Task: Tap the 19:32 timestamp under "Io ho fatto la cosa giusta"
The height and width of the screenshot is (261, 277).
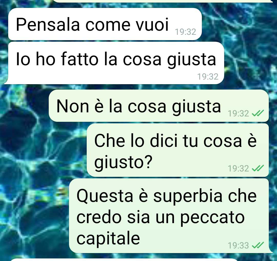Action: (208, 77)
